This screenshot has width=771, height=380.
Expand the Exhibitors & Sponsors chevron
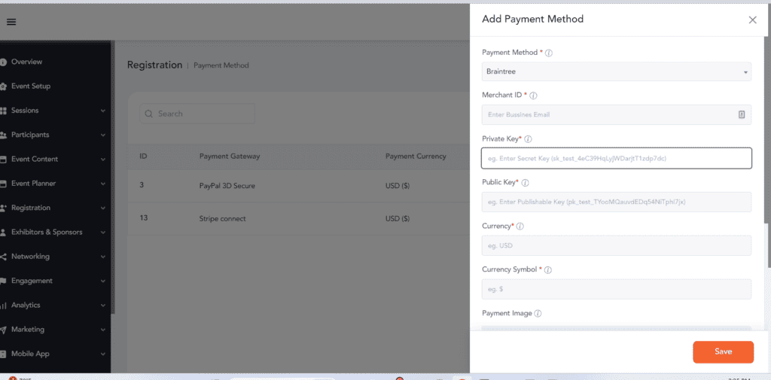[x=102, y=233]
